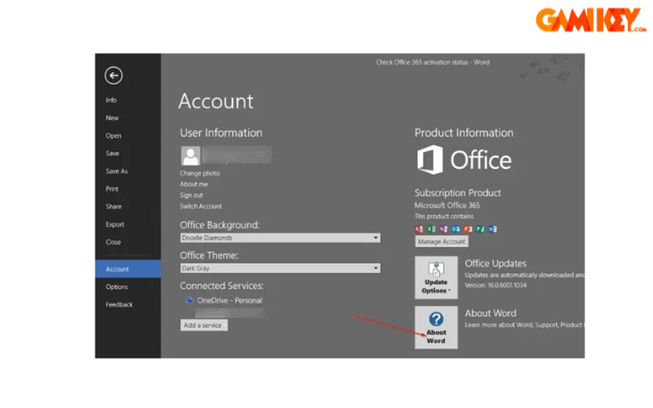Screen dimensions: 653x408
Task: Click the PowerPoint app icon
Action: (x=469, y=229)
